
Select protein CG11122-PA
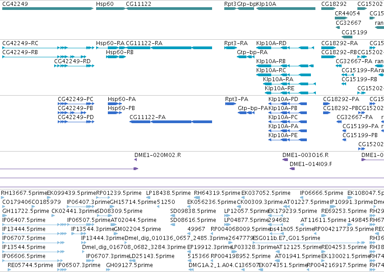coord(171,122)
